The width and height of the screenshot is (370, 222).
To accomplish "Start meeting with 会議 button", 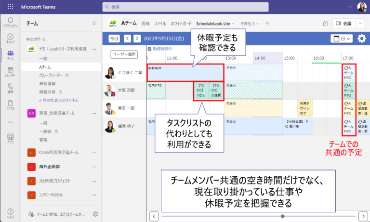I will [344, 24].
